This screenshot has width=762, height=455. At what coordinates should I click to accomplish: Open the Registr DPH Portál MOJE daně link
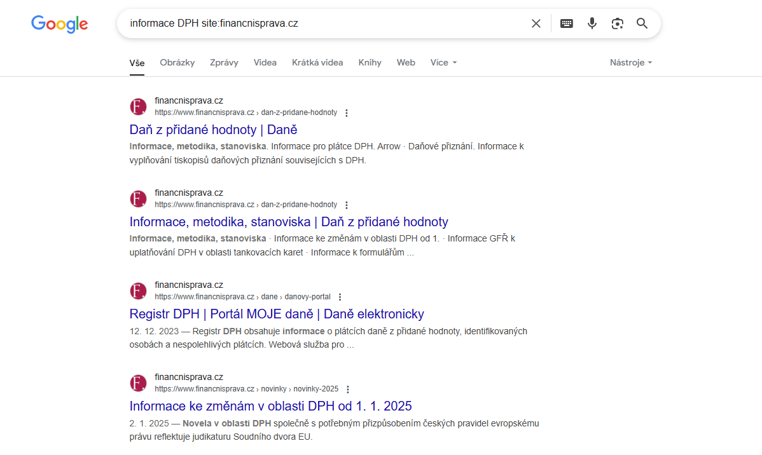tap(276, 314)
